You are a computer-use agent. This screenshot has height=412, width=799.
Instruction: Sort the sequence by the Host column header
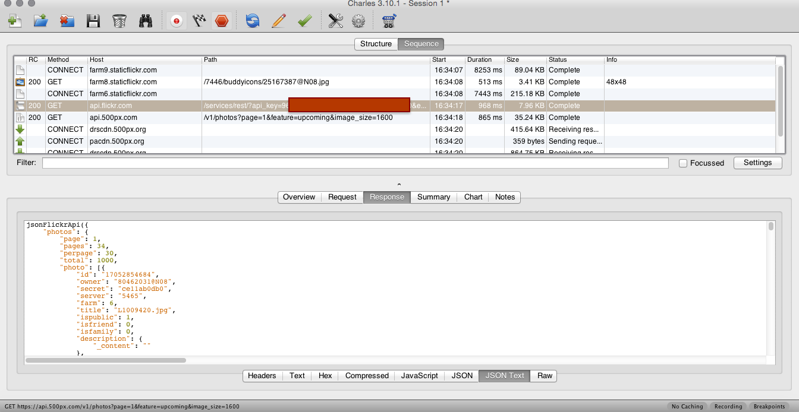click(x=144, y=59)
